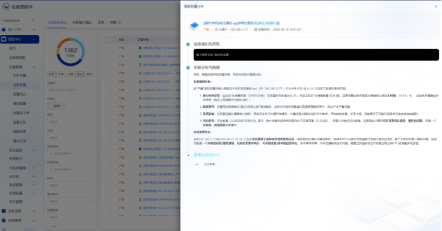Open 告警统计 in the sidebar
Screen dimensions: 442x231
pos(19,94)
